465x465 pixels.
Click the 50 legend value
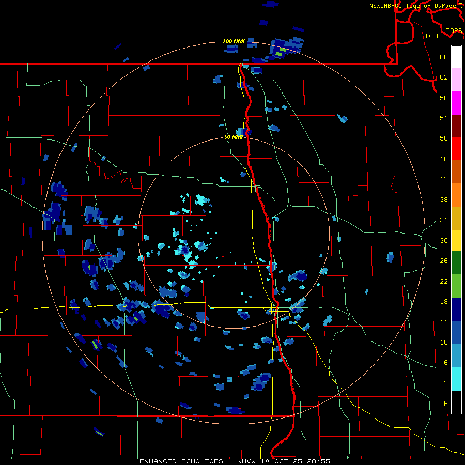point(444,138)
